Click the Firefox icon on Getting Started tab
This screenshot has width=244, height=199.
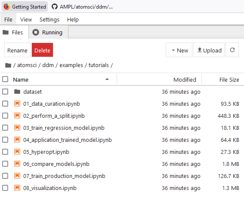tap(7, 7)
